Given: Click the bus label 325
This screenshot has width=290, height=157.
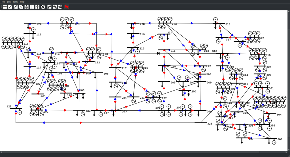Looking at the screenshot, I should (210, 124).
